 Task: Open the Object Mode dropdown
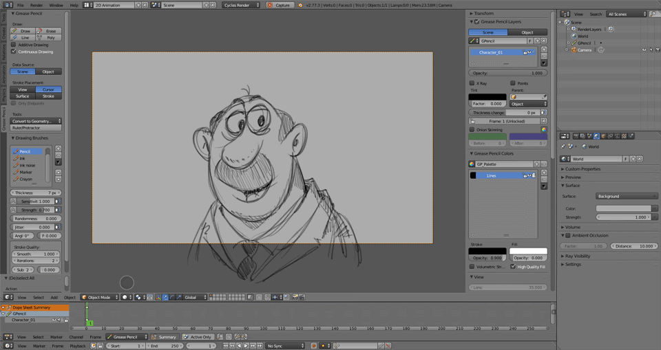coord(99,298)
